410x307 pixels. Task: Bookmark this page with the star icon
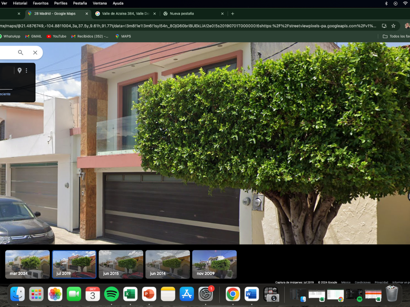click(393, 26)
